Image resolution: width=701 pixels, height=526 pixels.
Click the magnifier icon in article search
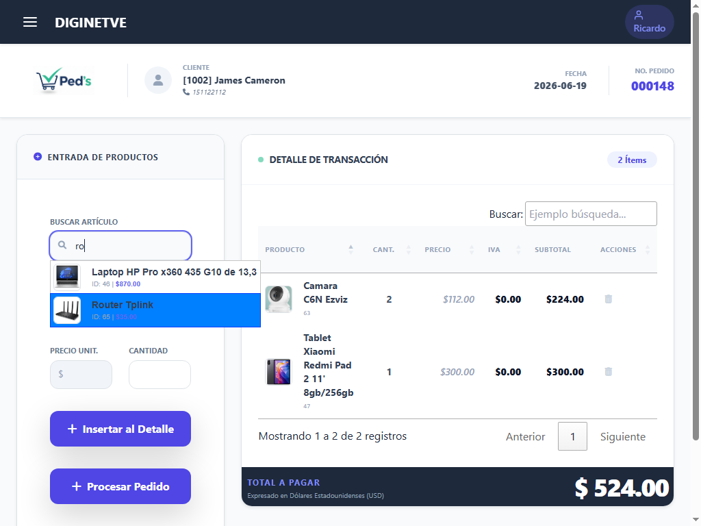point(62,245)
